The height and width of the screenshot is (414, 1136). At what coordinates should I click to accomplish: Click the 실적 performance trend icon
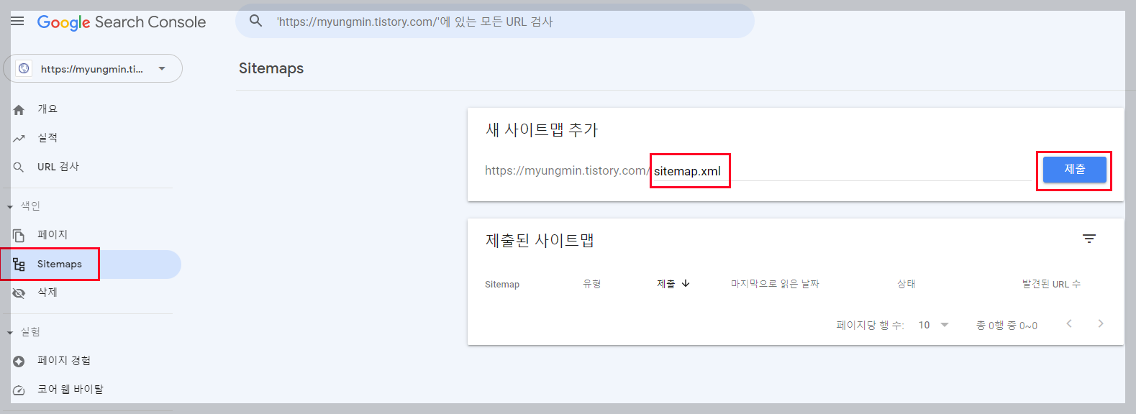(19, 138)
